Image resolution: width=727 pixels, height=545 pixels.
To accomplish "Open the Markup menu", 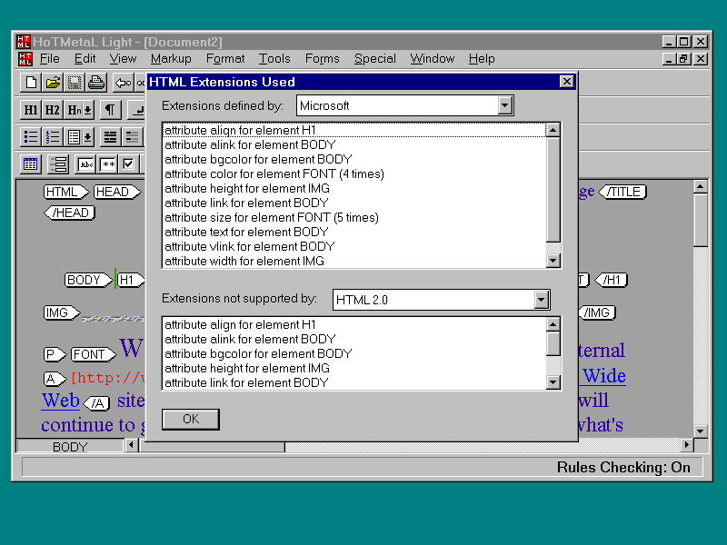I will tap(171, 59).
